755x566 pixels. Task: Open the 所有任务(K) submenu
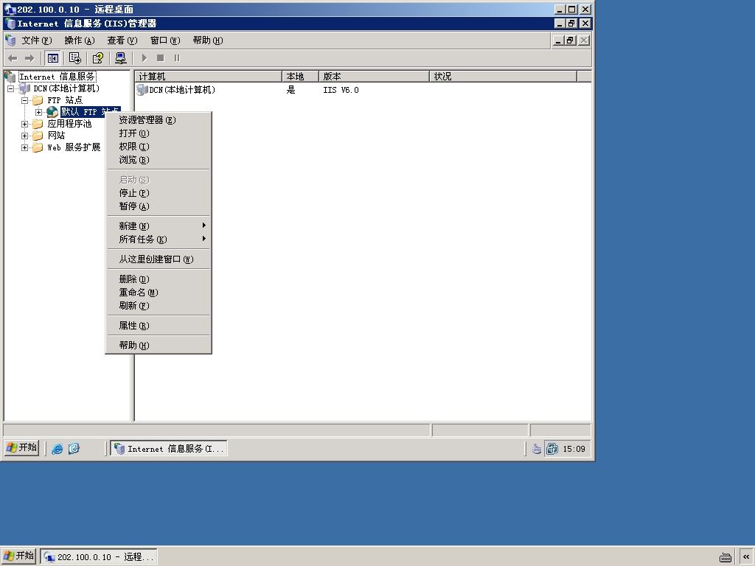159,240
